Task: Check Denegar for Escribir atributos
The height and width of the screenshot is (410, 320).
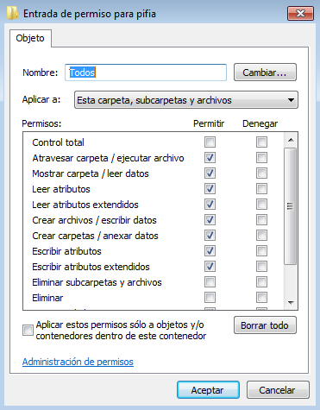Action: (x=261, y=251)
